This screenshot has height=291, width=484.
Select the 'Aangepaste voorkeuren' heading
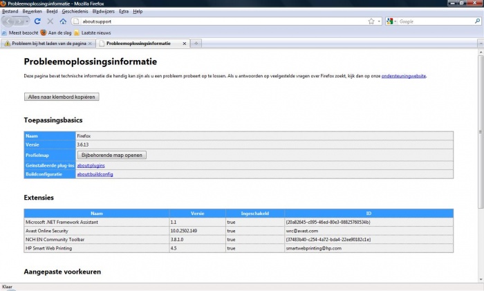(62, 272)
